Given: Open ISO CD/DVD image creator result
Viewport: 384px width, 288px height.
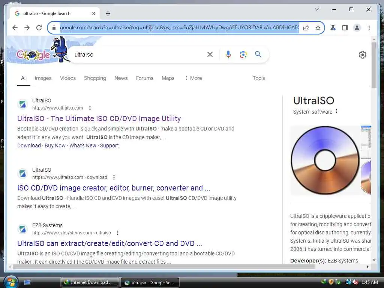Looking at the screenshot, I should point(114,188).
